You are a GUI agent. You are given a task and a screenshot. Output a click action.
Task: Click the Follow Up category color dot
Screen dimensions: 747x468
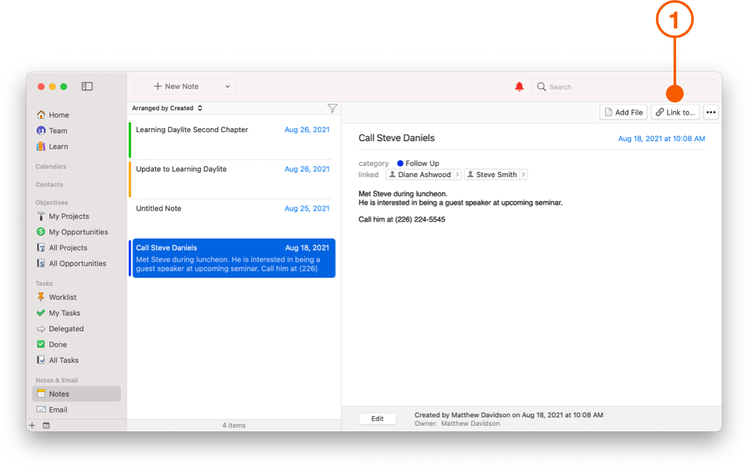(x=399, y=163)
